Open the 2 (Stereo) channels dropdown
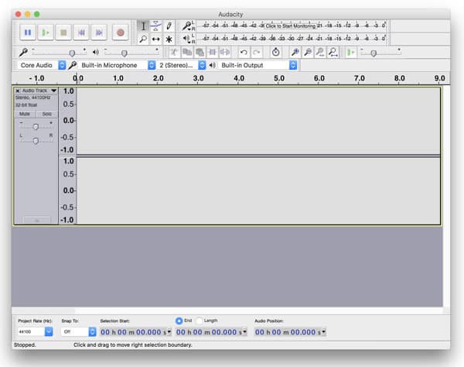This screenshot has height=367, width=464. click(181, 65)
